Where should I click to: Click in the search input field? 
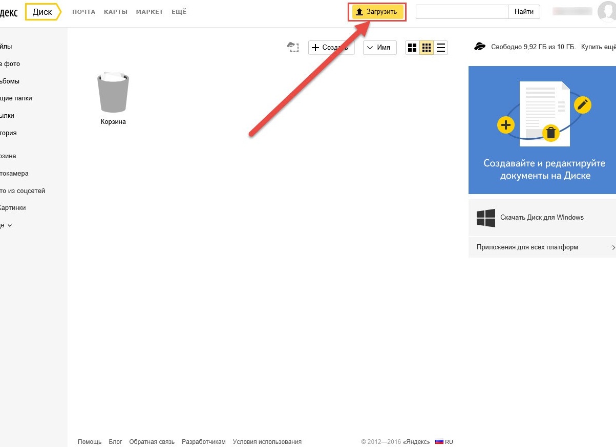click(462, 12)
